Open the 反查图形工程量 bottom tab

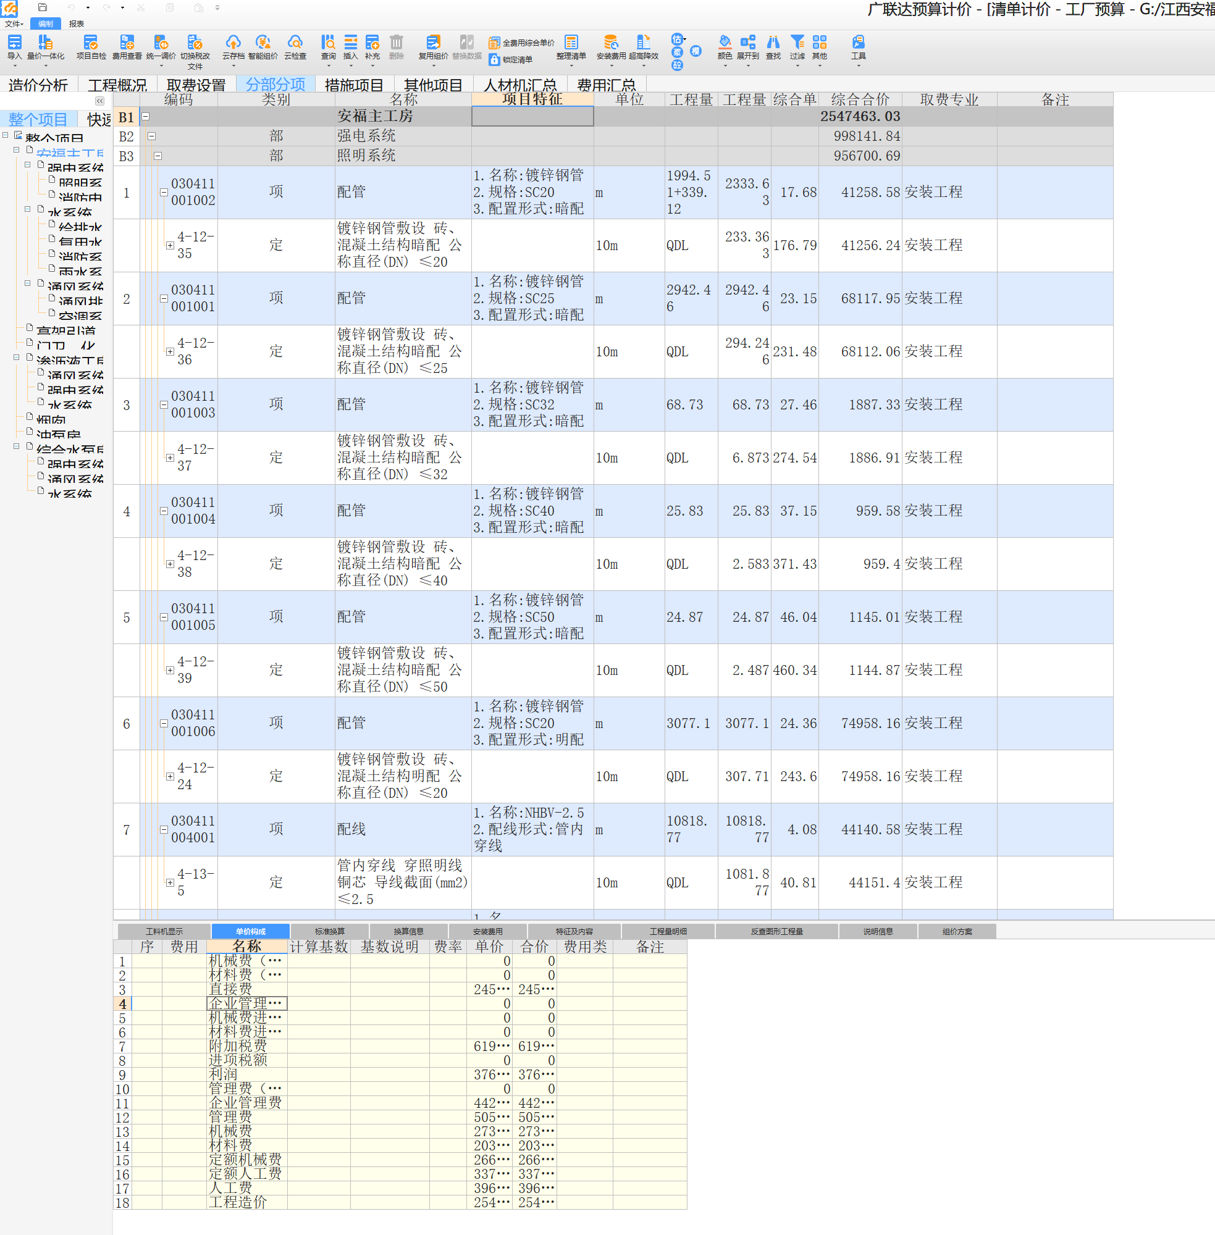click(x=776, y=931)
